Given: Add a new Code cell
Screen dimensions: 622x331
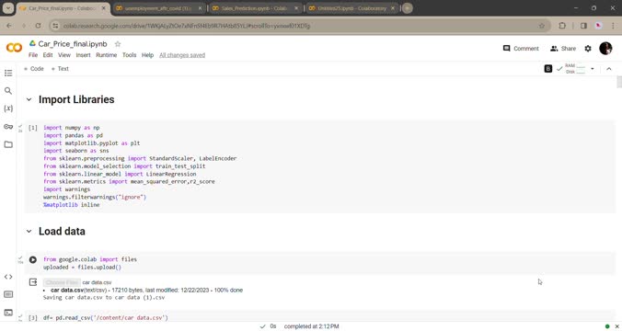Looking at the screenshot, I should [34, 69].
